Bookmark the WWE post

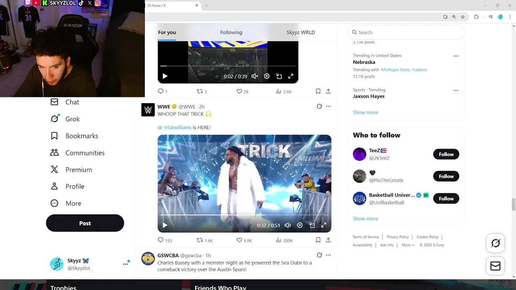click(x=318, y=240)
